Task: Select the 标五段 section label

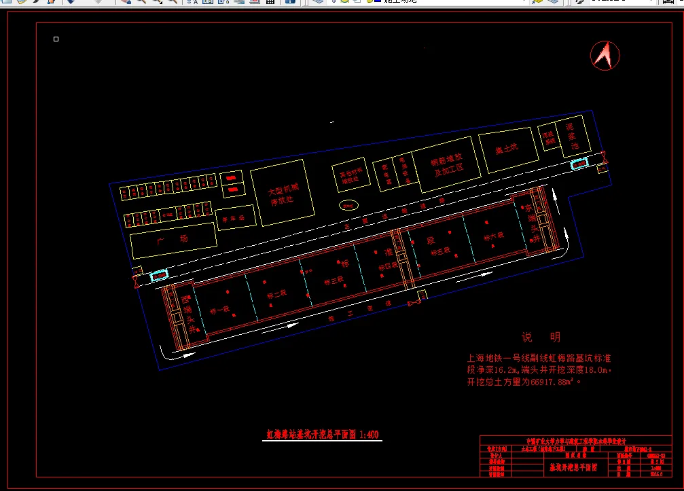Action: [x=441, y=251]
